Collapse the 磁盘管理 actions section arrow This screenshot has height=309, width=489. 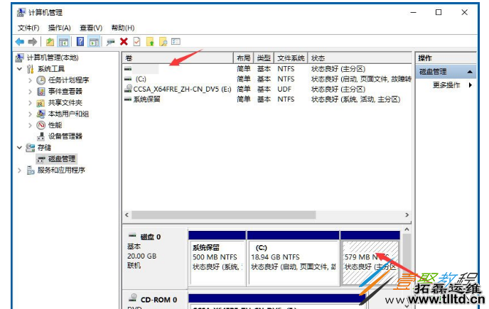tap(470, 72)
